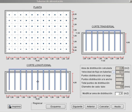Click the 11,92 width under transversal section
132x112 pixels.
click(x=103, y=61)
